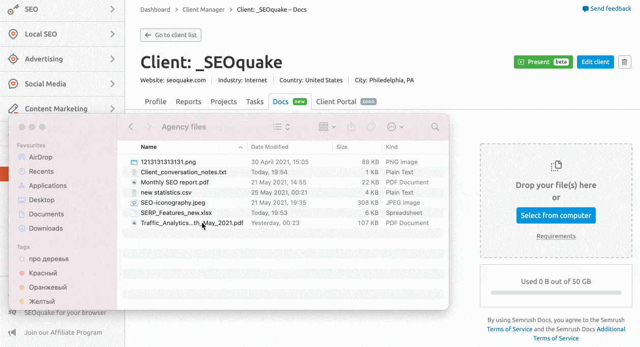Expand the Social Media chevron
The height and width of the screenshot is (347, 640).
[112, 84]
